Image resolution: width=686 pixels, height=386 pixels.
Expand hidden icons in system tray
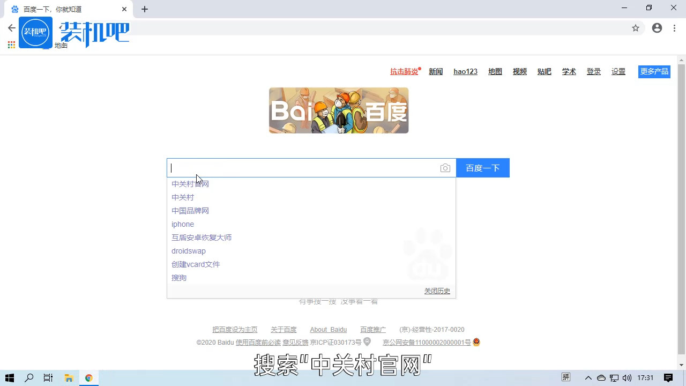click(588, 378)
